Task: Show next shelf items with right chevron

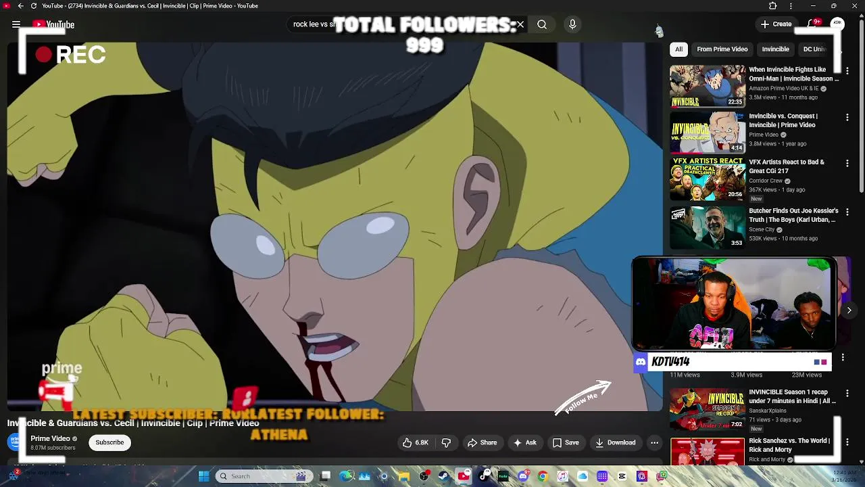Action: pos(849,310)
